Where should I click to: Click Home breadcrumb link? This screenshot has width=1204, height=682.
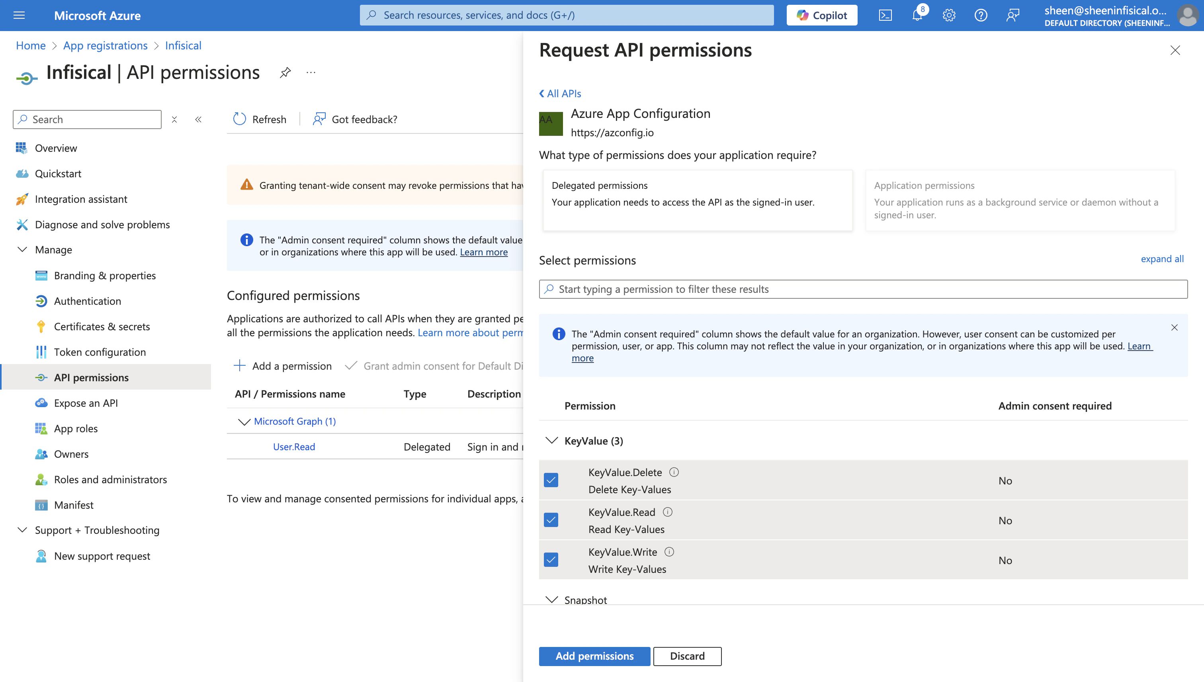point(31,45)
